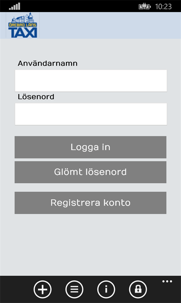Tap the castle illustration above TAXI
Viewport: 181px width, 303px height.
(23, 18)
